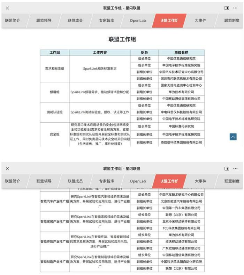Select 联盟成员 tab in upper screenshot
Viewport: 244px width, 275px height.
tap(75, 21)
